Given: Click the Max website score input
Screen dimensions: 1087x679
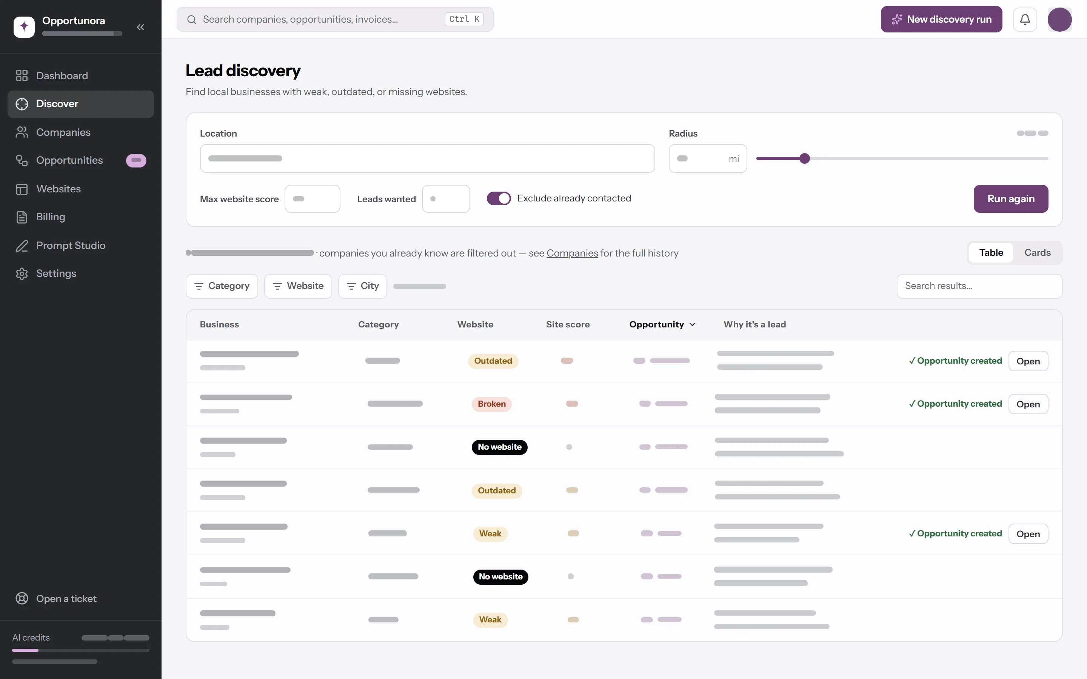Looking at the screenshot, I should tap(312, 199).
